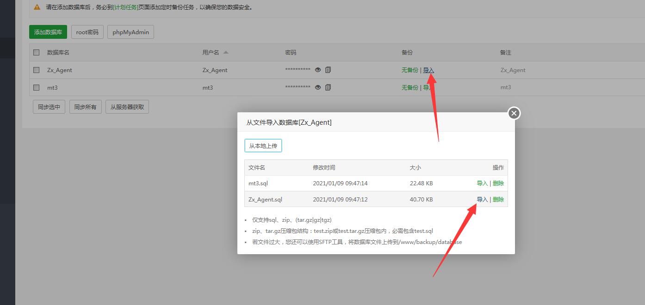Viewport: 645px width, 305px height.
Task: Import the Zx_Agent.sql file
Action: tap(482, 200)
